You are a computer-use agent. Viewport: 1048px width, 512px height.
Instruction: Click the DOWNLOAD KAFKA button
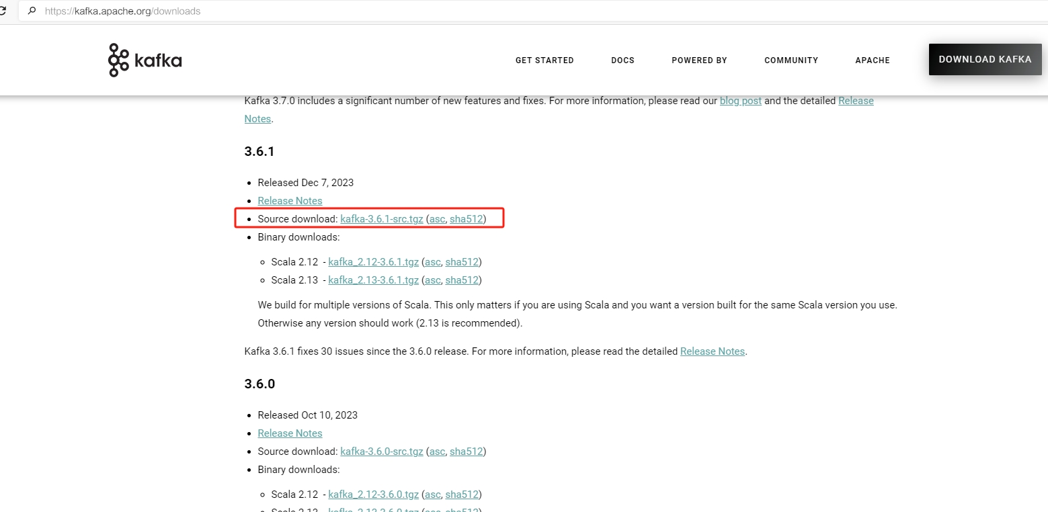tap(985, 59)
